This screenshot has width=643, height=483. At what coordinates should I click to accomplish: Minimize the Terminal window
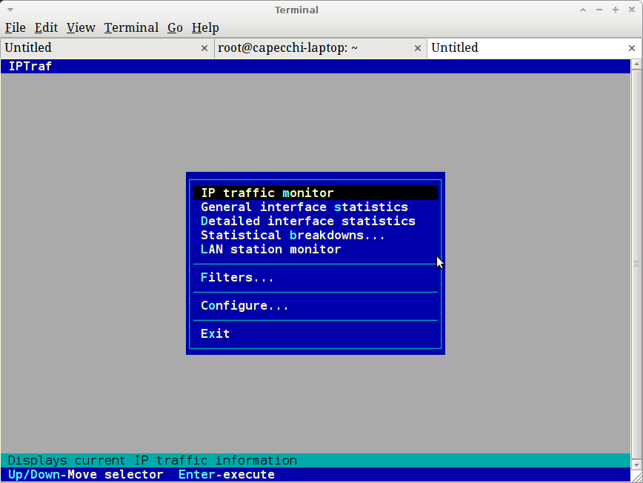(x=599, y=10)
